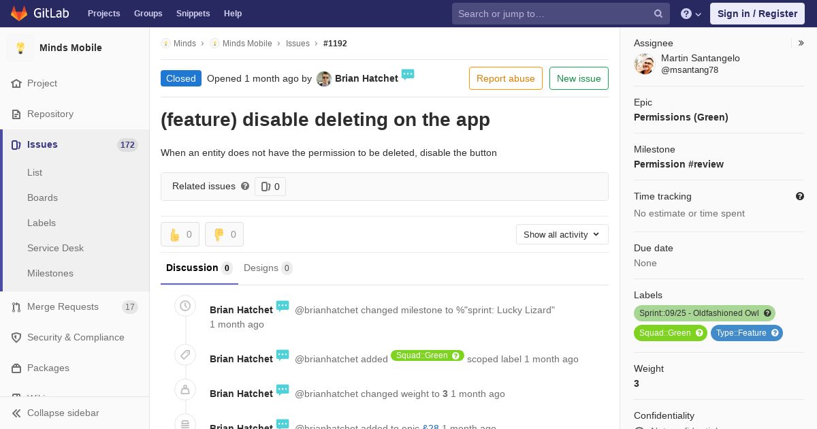Viewport: 817px width, 429px height.
Task: Click the Minds breadcrumb link
Action: (x=185, y=43)
